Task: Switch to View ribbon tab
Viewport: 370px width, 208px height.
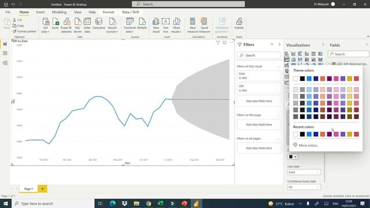Action: tap(77, 12)
